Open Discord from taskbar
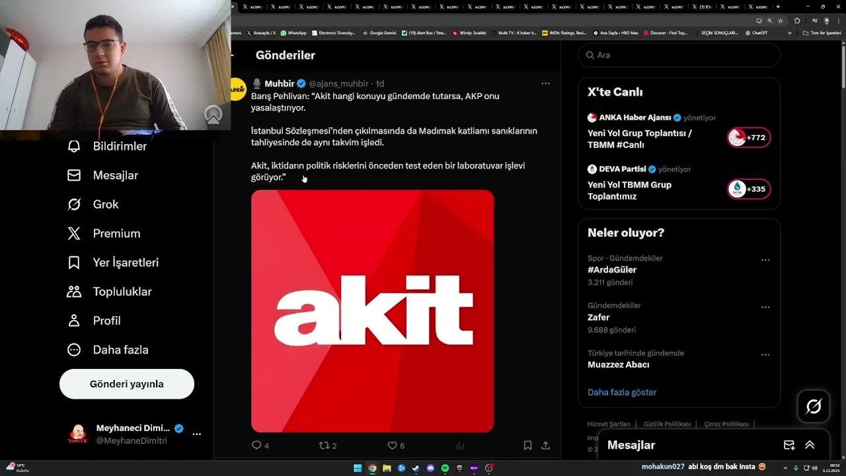Image resolution: width=846 pixels, height=476 pixels. pos(430,468)
